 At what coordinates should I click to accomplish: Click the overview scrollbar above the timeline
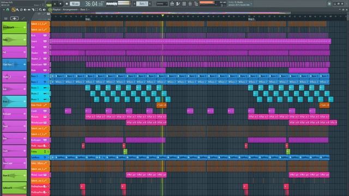point(171,13)
